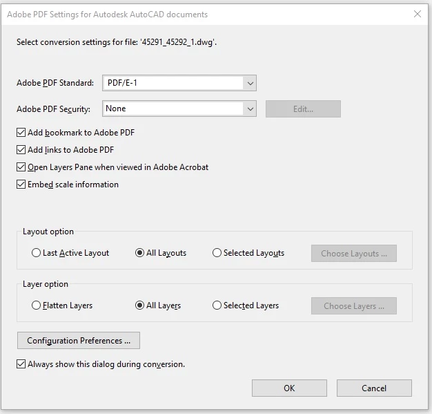Screen dimensions: 432x414
Task: Confirm settings with OK button
Action: (x=289, y=388)
